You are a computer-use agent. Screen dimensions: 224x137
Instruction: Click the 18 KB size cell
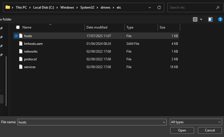tap(174, 67)
